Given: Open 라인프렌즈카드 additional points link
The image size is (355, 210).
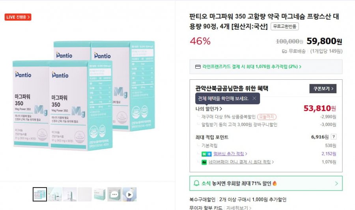Looking at the screenshot, I should click(252, 67).
